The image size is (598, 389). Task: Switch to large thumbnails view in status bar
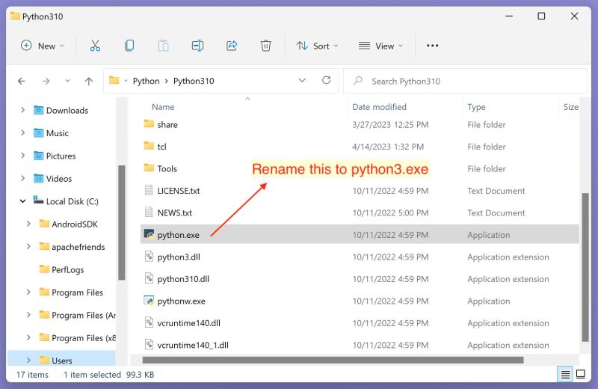[x=581, y=374]
